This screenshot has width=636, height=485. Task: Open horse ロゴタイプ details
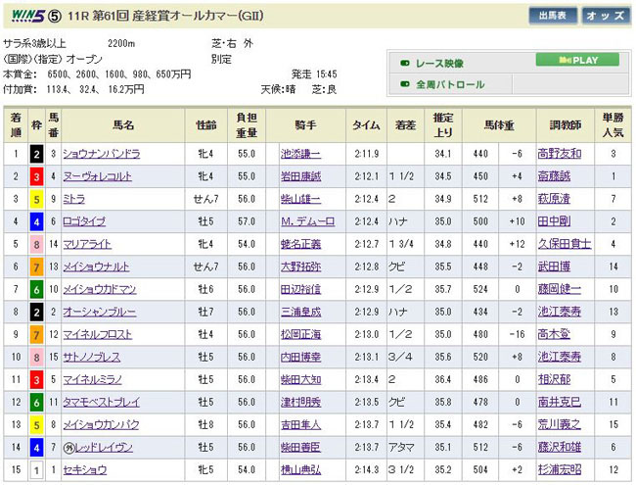[x=90, y=221]
